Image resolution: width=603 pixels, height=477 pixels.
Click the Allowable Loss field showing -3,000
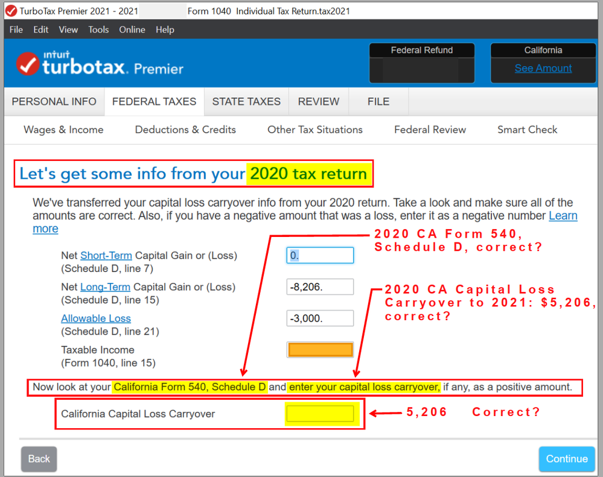point(320,318)
